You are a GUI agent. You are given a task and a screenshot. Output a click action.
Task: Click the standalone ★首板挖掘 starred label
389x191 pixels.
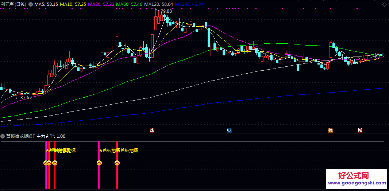(109, 150)
